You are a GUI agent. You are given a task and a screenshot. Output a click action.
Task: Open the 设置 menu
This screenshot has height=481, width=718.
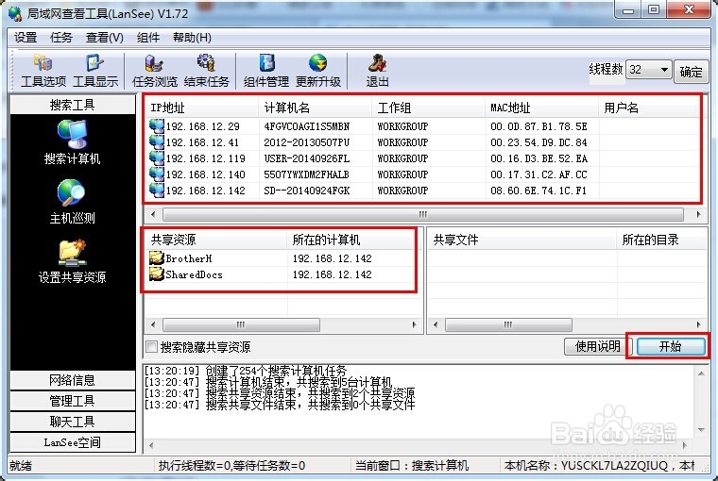click(26, 38)
